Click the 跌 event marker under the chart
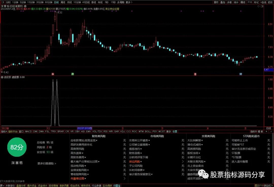This screenshot has height=187, width=274. [x=73, y=74]
